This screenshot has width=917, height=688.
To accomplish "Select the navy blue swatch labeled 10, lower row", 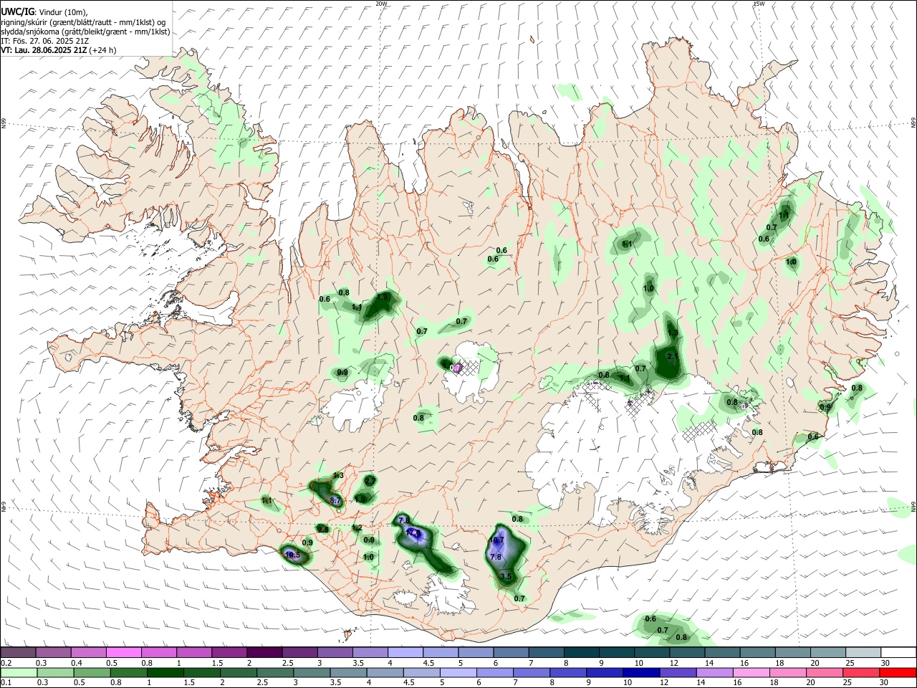I will pyautogui.click(x=640, y=673).
